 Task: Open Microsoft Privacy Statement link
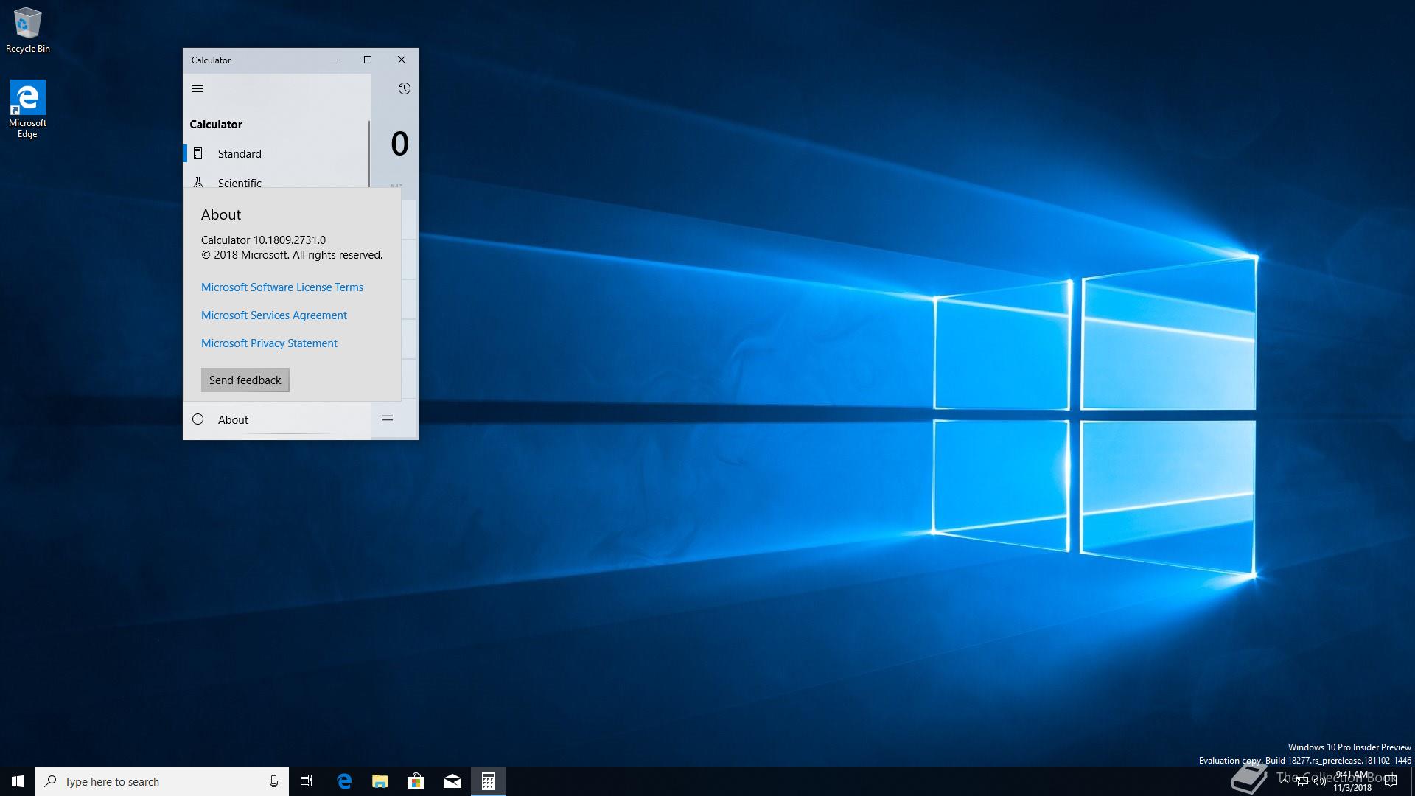pyautogui.click(x=269, y=343)
